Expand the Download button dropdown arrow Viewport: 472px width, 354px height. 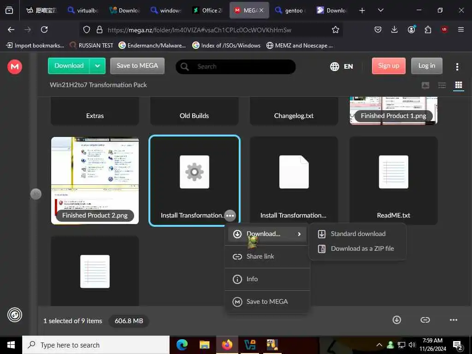(x=98, y=65)
